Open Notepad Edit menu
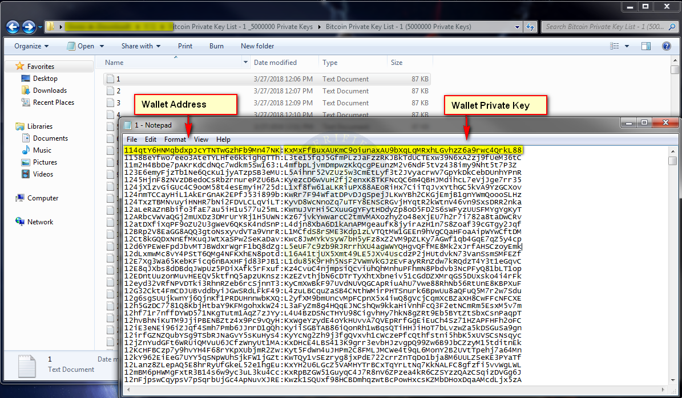This screenshot has width=682, height=398. tap(151, 139)
